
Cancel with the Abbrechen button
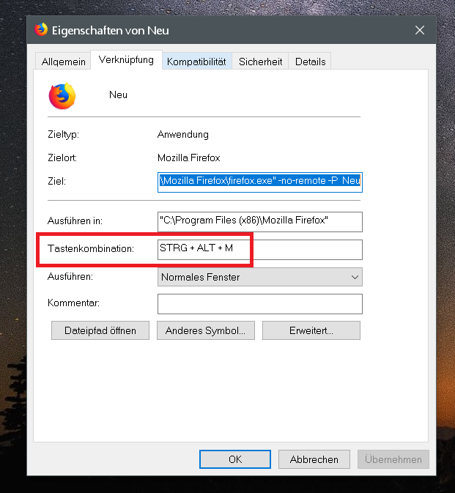(314, 459)
